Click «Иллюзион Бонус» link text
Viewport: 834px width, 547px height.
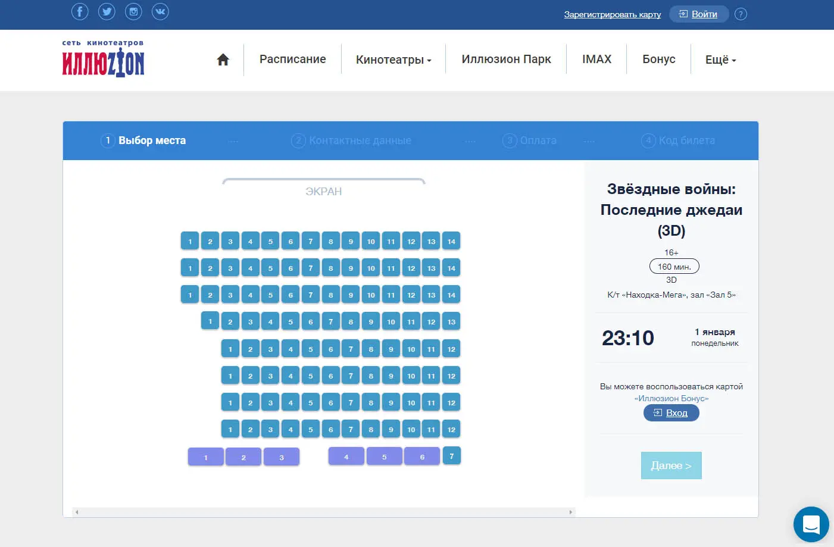(x=671, y=398)
